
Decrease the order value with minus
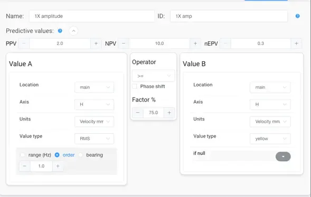point(25,166)
